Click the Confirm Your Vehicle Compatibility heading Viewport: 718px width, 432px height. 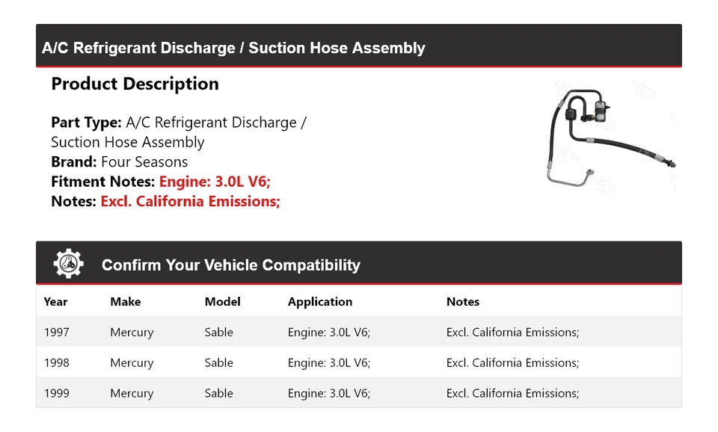pos(230,265)
